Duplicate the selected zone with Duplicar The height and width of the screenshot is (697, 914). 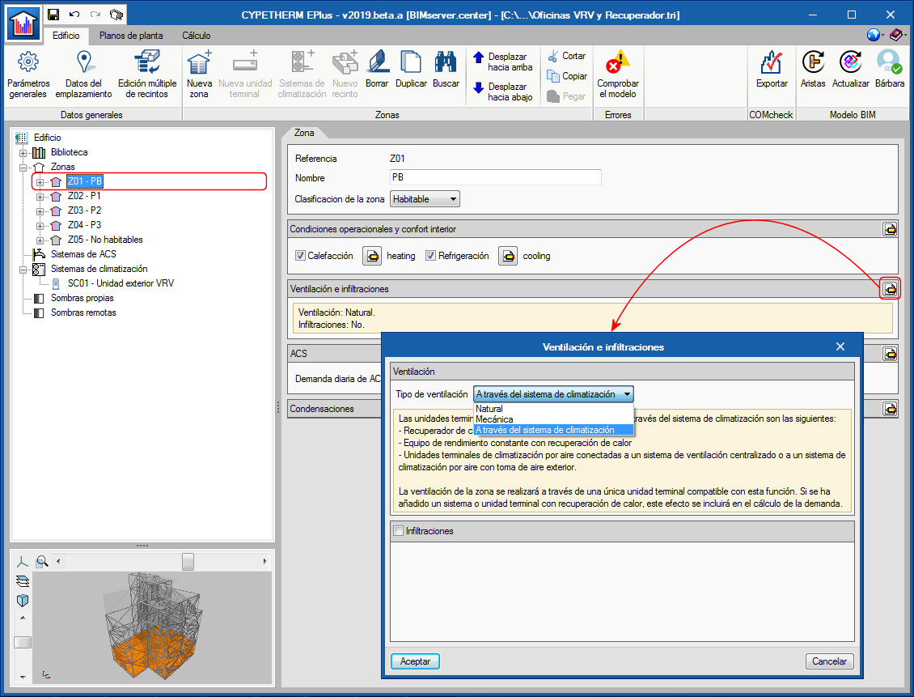(411, 70)
